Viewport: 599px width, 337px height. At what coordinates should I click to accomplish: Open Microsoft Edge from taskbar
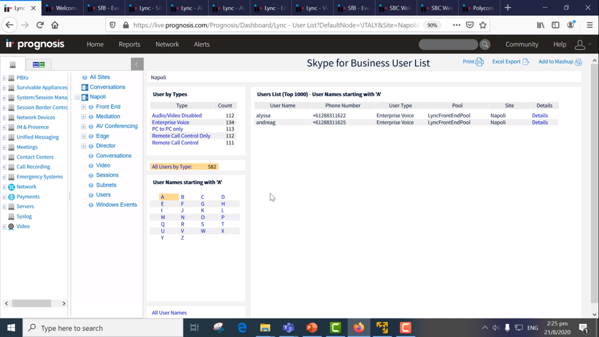point(242,328)
